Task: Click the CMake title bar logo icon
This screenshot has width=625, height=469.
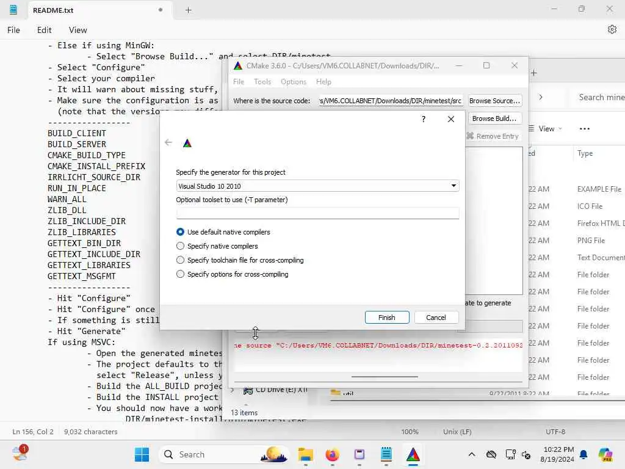Action: tap(238, 65)
